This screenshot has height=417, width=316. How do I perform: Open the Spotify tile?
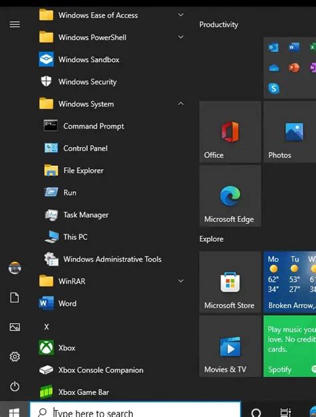point(289,346)
